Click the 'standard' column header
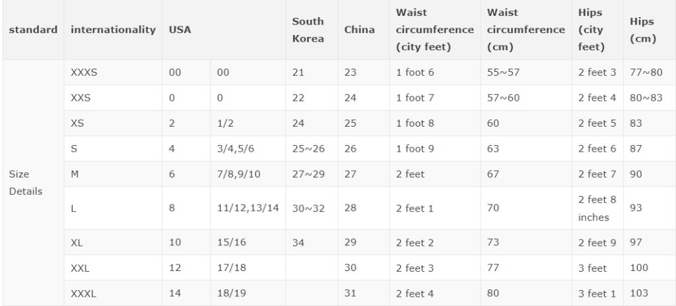The image size is (676, 306). [x=33, y=30]
